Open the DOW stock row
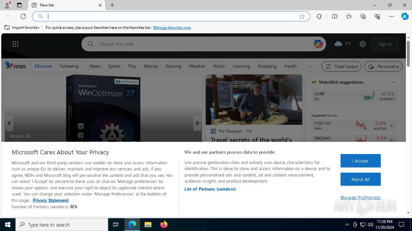 click(354, 96)
